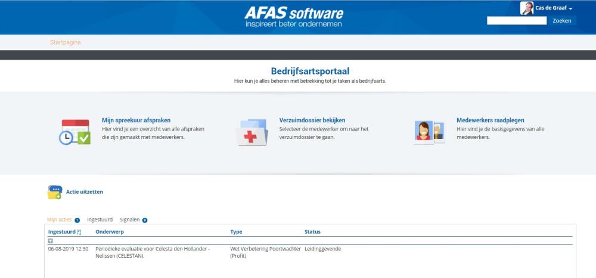
Task: Click the Mijn acties count badge
Action: 77,220
